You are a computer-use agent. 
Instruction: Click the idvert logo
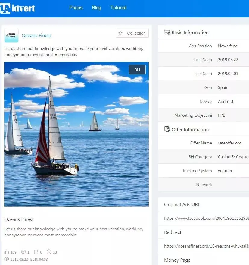[17, 8]
